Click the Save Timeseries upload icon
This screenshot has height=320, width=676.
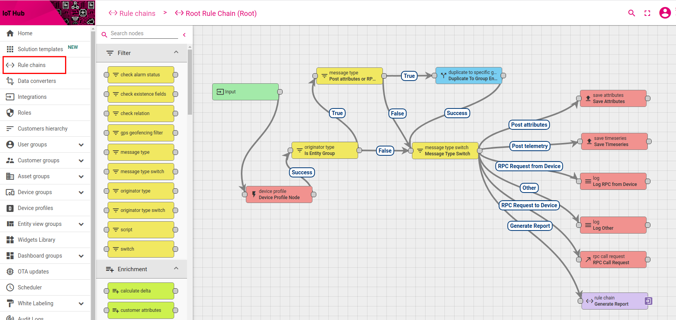pyautogui.click(x=589, y=141)
